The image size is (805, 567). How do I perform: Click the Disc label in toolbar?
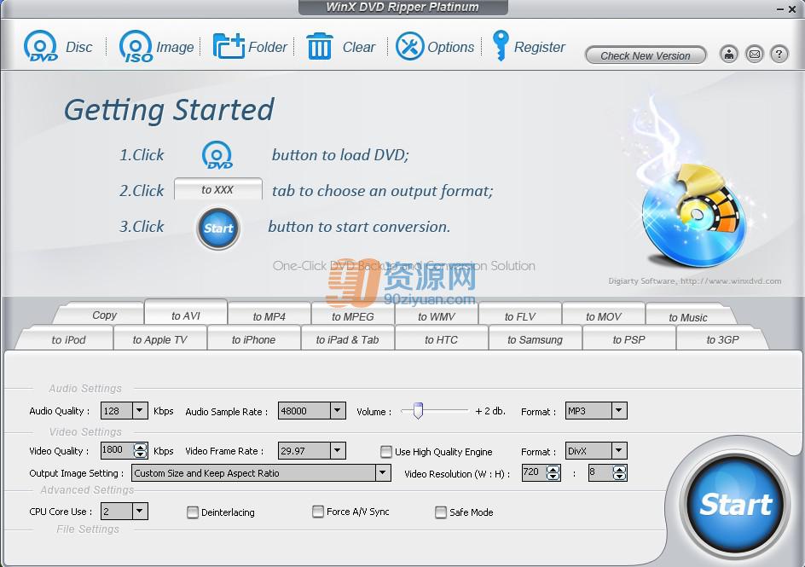pyautogui.click(x=79, y=47)
